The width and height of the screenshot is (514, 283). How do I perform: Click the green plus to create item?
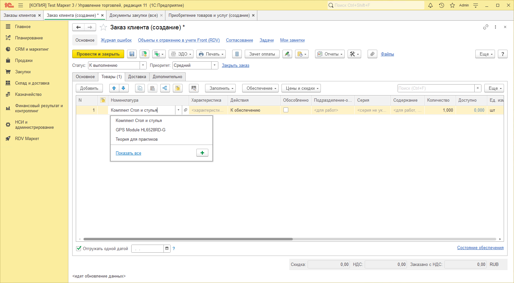(x=202, y=153)
